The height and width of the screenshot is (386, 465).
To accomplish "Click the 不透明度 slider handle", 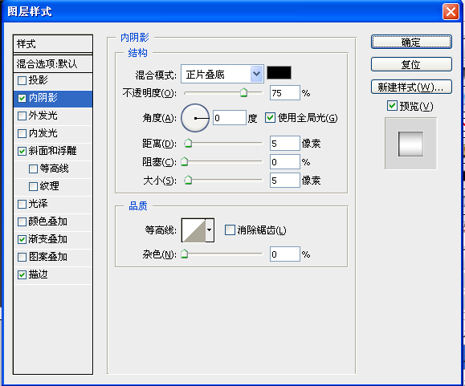I will click(x=243, y=92).
